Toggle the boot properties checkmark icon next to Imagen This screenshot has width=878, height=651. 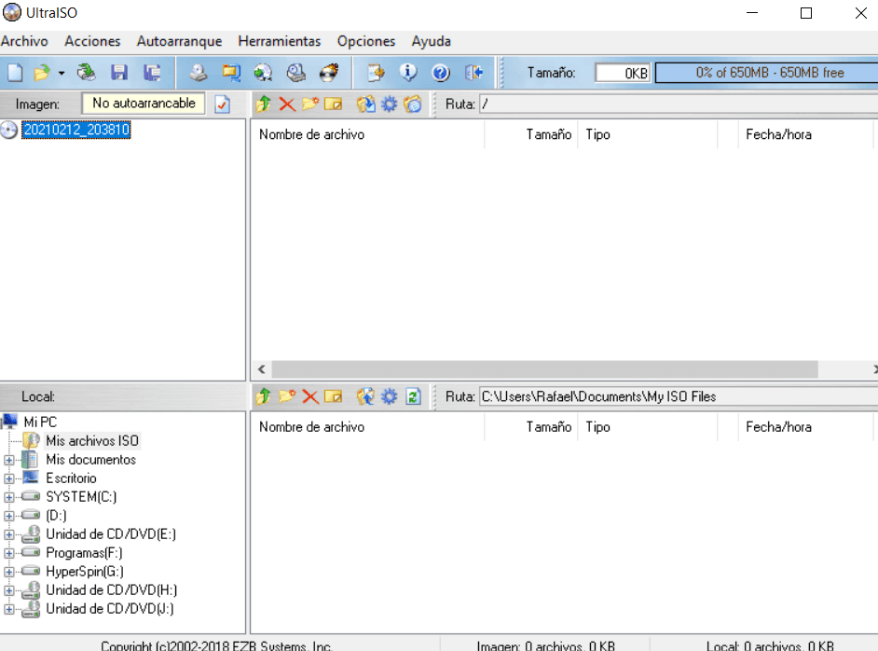point(223,104)
